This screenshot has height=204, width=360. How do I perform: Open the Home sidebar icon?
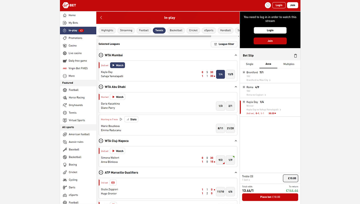tap(65, 15)
